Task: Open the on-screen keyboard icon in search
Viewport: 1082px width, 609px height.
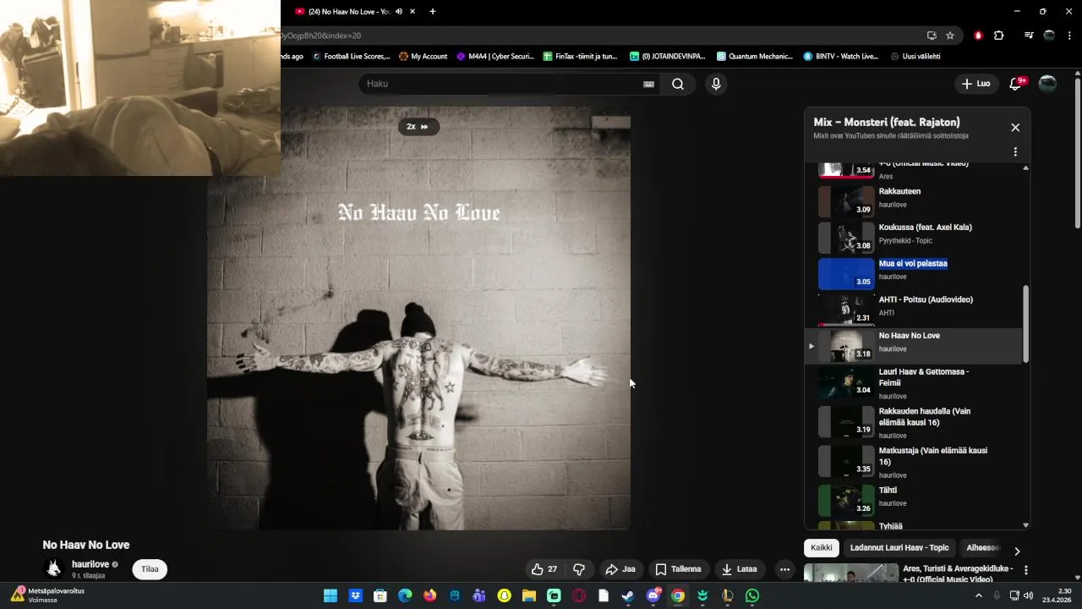Action: (x=648, y=84)
